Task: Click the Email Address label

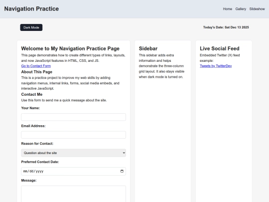Action: [x=33, y=126]
